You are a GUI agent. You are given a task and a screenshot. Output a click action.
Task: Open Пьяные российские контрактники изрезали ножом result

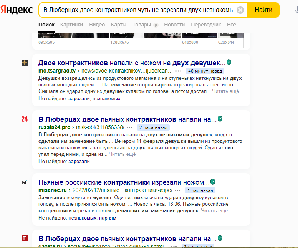coord(124,182)
